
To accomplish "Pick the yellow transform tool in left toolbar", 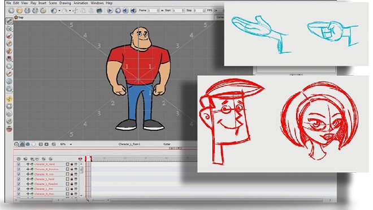I will (9, 98).
